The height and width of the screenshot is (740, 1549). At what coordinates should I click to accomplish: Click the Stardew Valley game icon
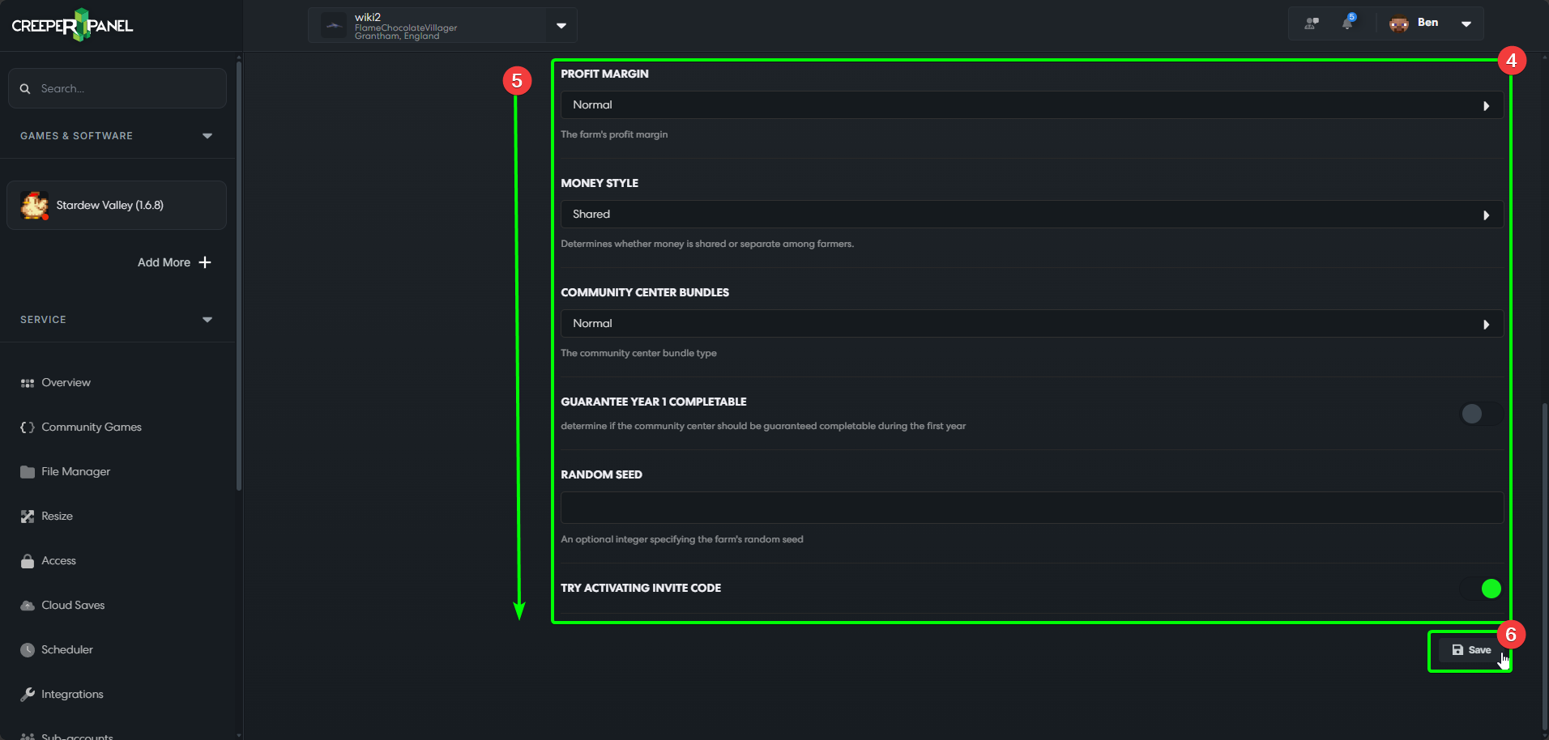click(x=35, y=206)
